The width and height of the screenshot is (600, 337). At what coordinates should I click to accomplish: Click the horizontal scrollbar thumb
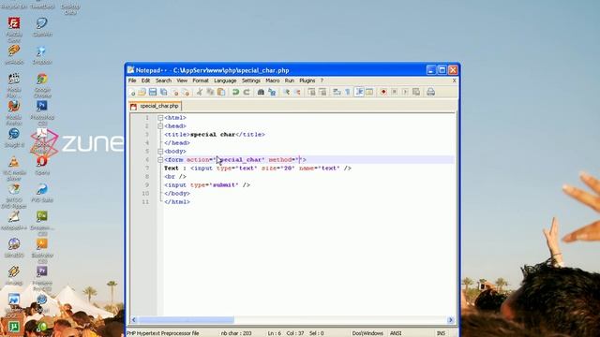[x=186, y=320]
